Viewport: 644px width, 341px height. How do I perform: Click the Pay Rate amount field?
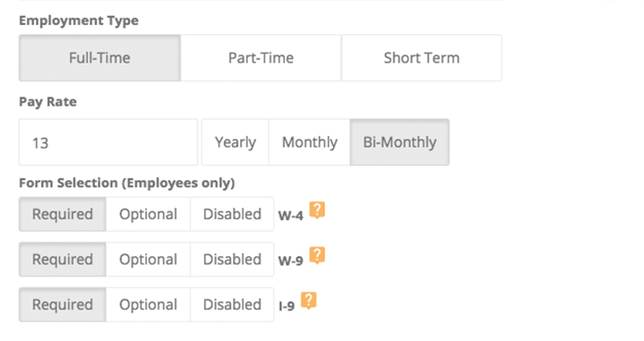108,142
